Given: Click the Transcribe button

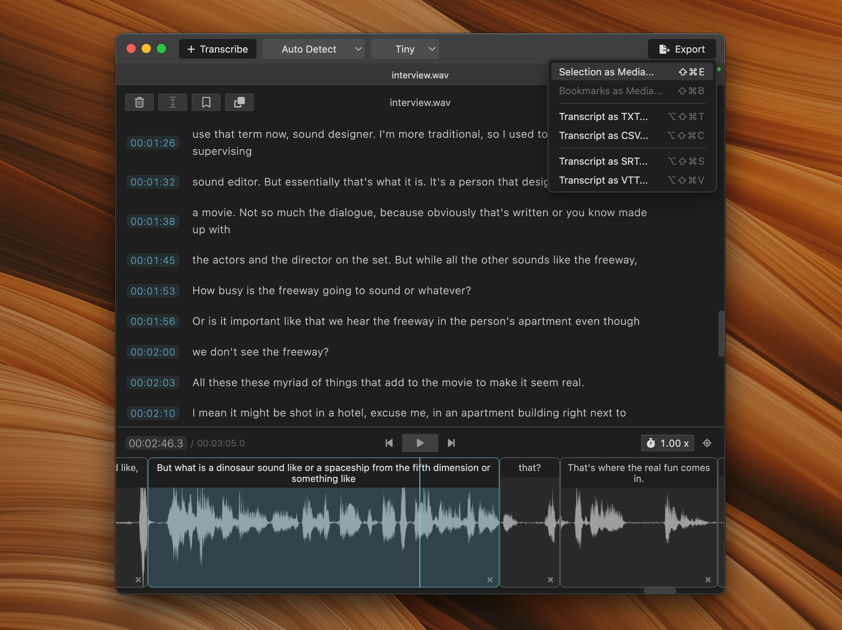Looking at the screenshot, I should pyautogui.click(x=218, y=49).
